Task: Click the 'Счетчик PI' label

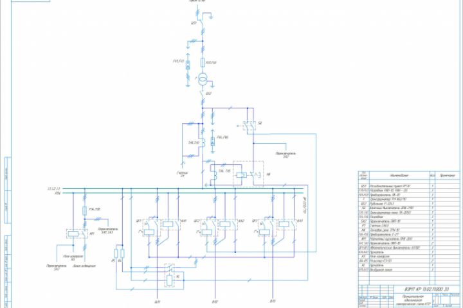Action: pyautogui.click(x=183, y=175)
